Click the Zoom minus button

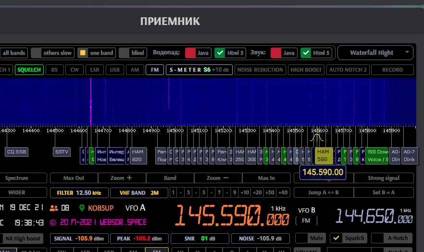coord(216,178)
